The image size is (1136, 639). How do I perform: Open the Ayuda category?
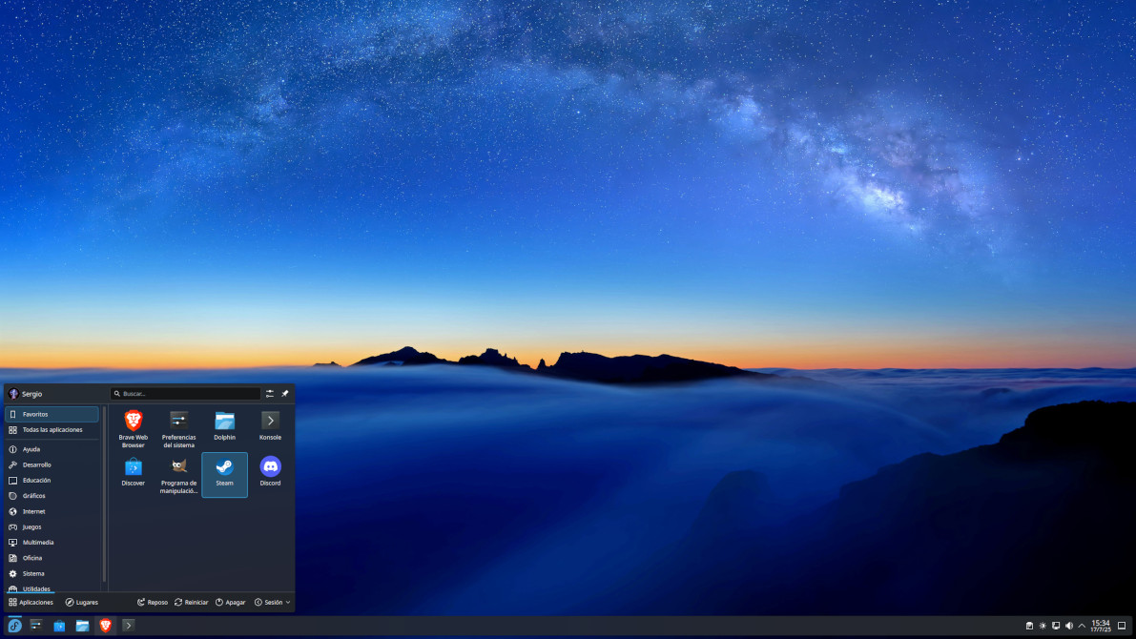[52, 449]
